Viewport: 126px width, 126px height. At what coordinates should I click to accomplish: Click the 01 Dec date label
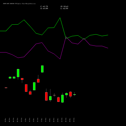point(5,120)
